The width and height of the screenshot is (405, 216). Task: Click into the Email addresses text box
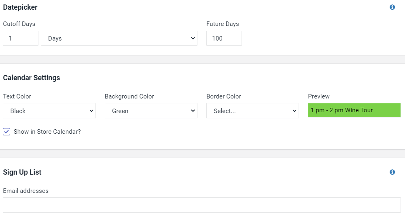tap(202, 205)
